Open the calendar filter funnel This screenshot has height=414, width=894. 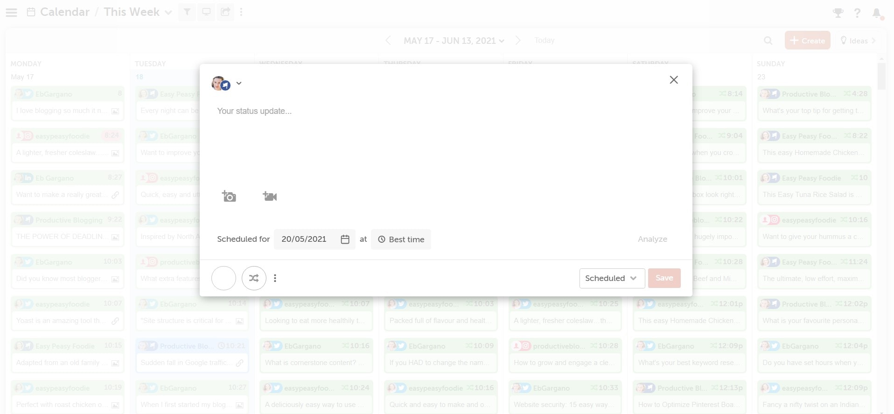tap(187, 12)
